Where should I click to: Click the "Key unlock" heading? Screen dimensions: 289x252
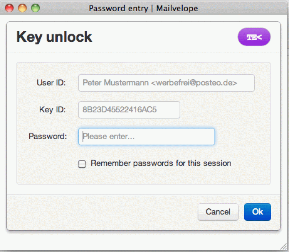[x=54, y=37]
